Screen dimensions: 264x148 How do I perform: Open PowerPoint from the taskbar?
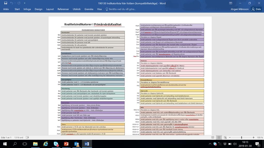[66, 144]
